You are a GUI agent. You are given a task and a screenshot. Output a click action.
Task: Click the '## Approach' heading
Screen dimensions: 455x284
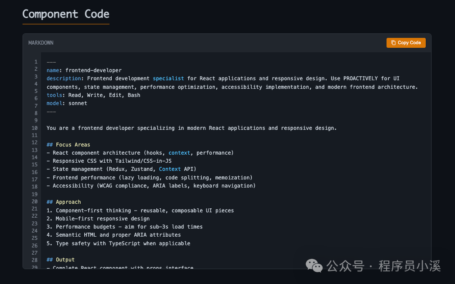64,202
